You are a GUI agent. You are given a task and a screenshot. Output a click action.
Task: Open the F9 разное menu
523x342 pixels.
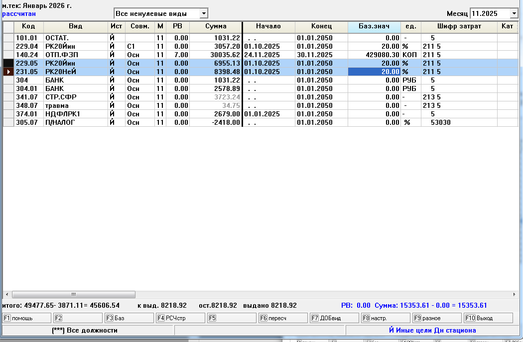pyautogui.click(x=437, y=318)
